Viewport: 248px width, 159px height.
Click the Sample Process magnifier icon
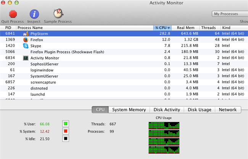point(58,14)
